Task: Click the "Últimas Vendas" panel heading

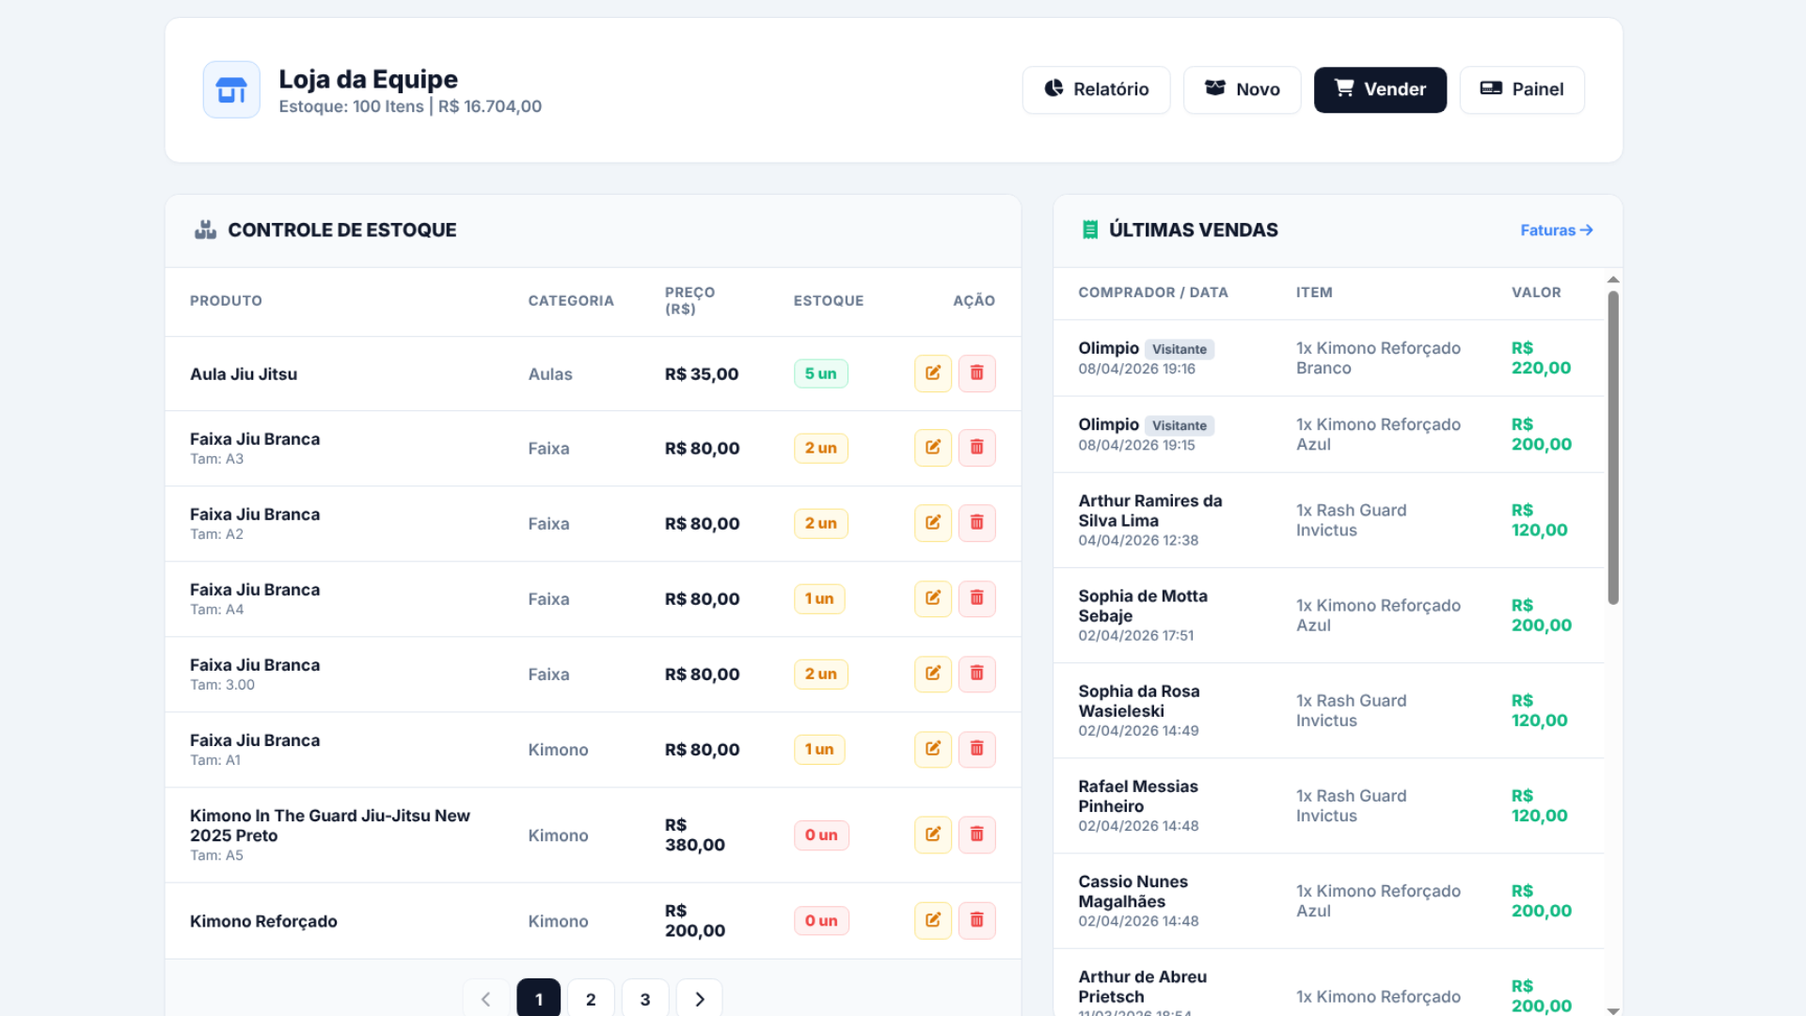Action: pos(1193,230)
